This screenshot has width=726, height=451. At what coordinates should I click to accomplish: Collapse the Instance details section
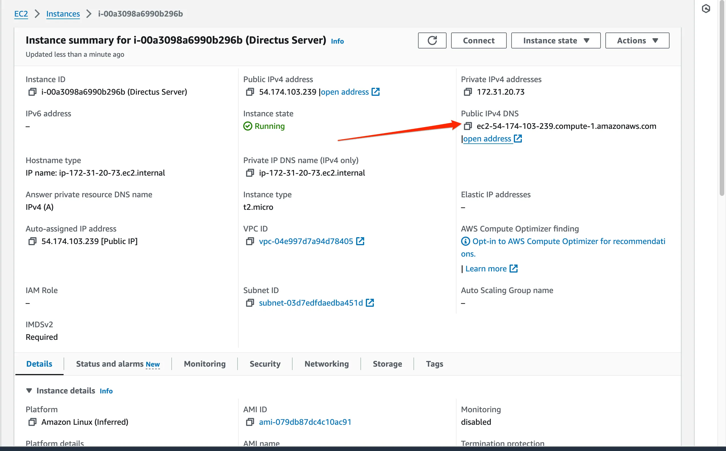(29, 390)
